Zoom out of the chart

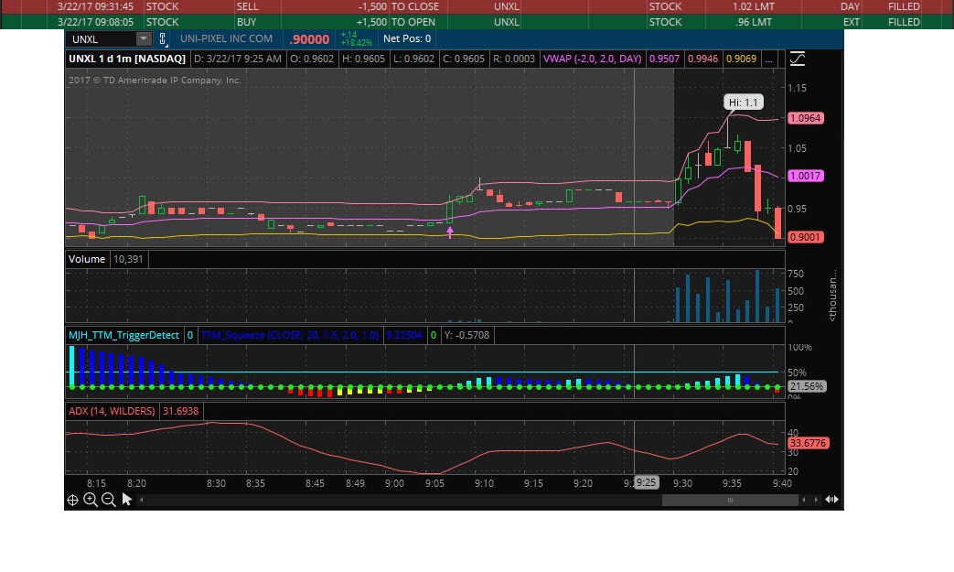point(108,500)
